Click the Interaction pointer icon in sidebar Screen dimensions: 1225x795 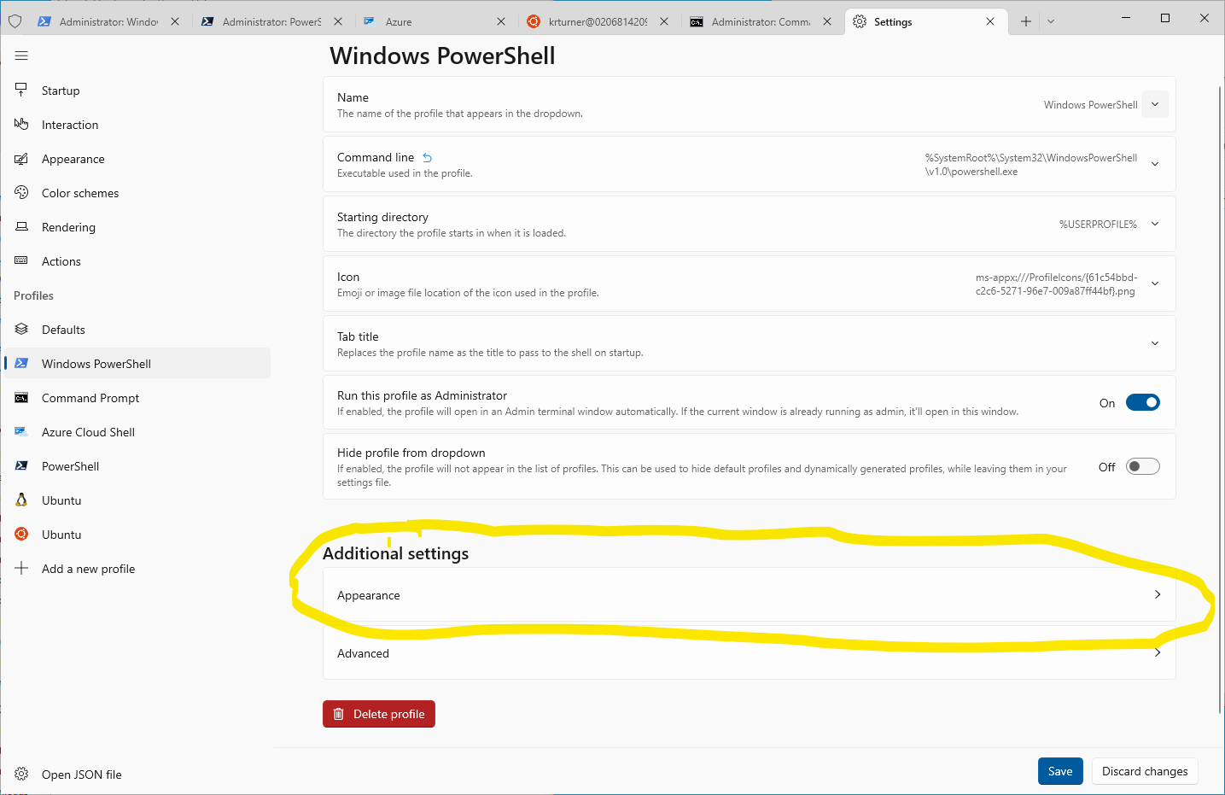pos(21,125)
